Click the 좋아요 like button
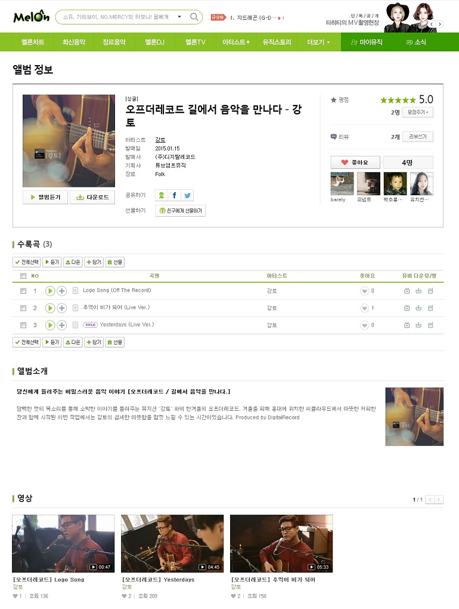The image size is (459, 609). tap(355, 162)
